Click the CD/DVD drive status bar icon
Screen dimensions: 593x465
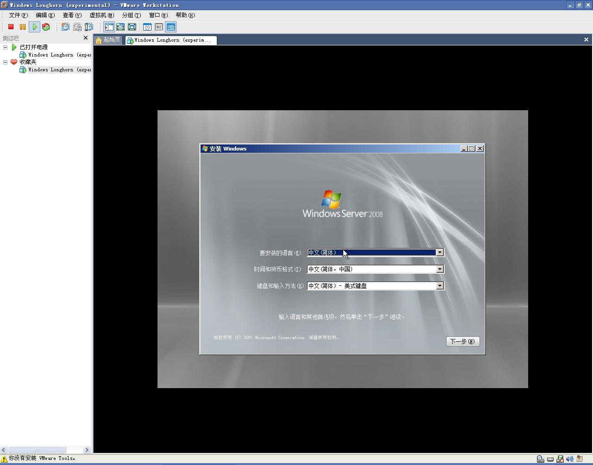click(540, 459)
